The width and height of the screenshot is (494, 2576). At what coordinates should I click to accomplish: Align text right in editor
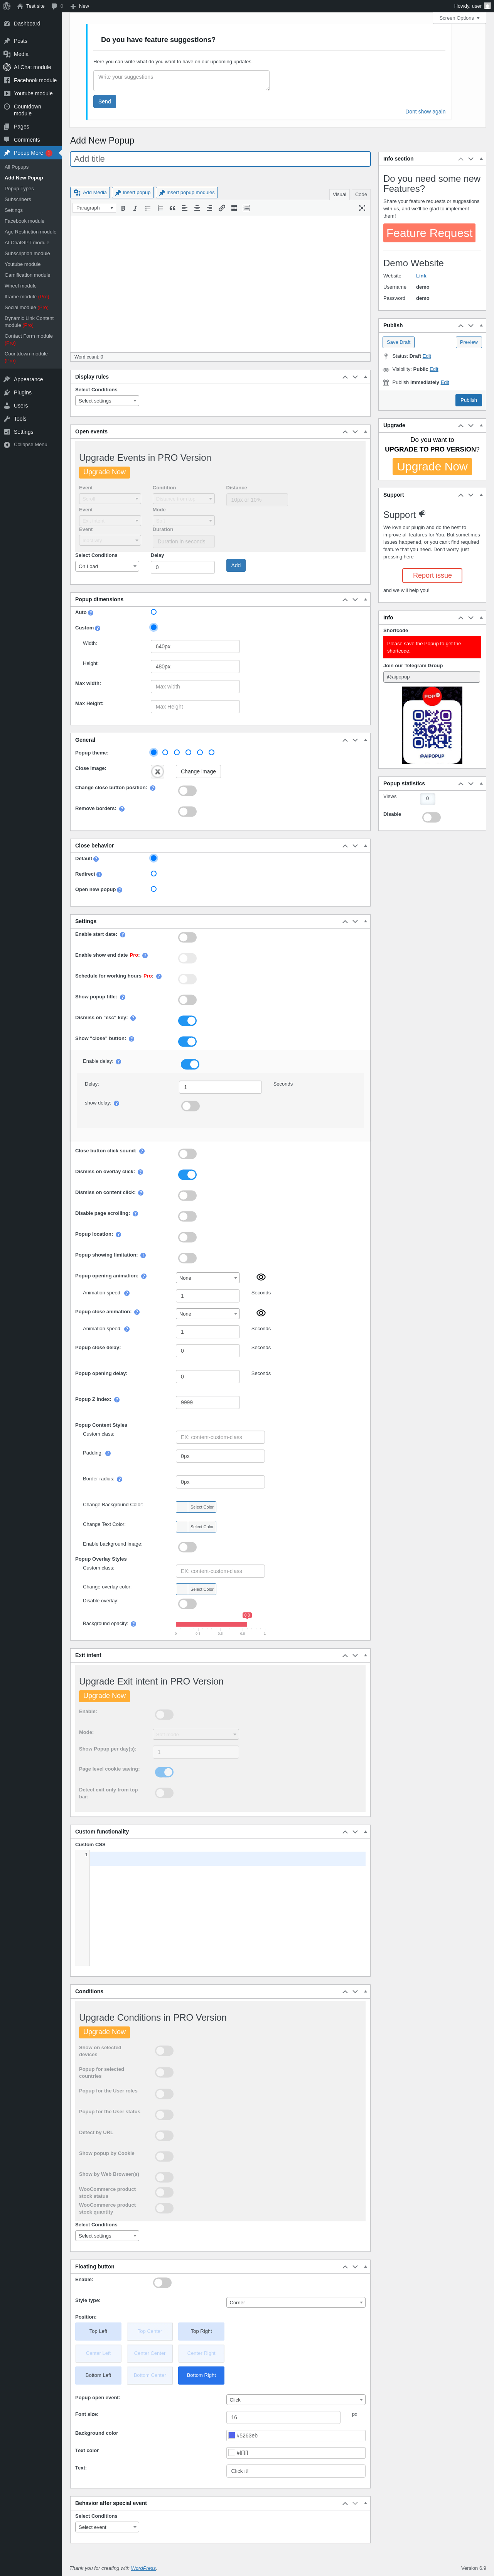tap(209, 208)
